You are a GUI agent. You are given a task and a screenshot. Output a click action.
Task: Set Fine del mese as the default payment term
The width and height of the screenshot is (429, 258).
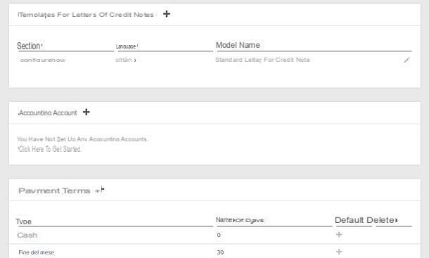tap(339, 252)
